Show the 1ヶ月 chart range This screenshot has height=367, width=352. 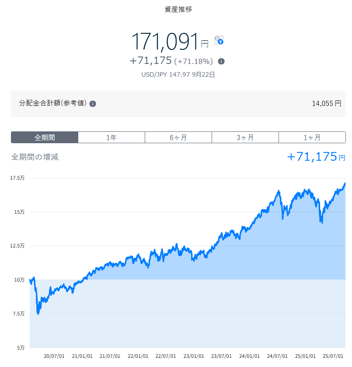[x=312, y=138]
